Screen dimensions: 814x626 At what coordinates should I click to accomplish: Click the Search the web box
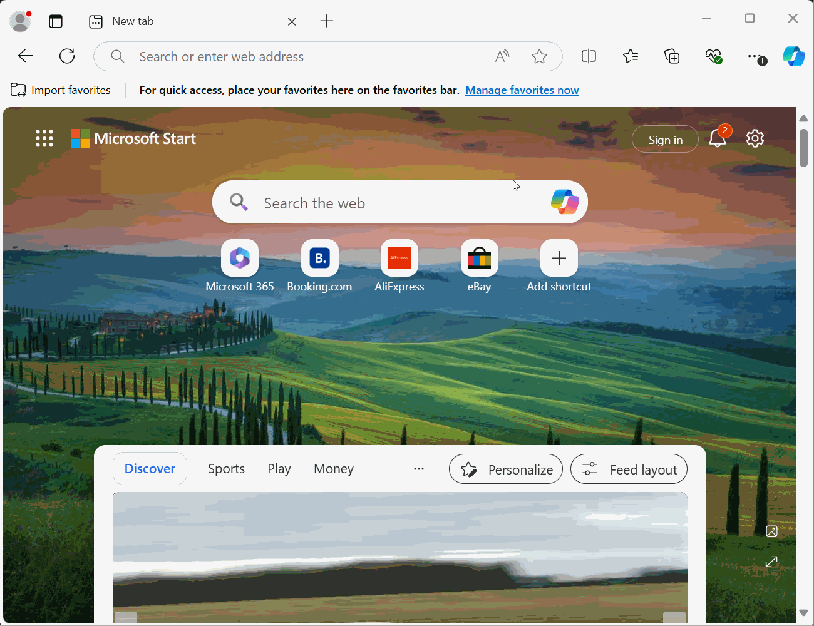click(400, 202)
